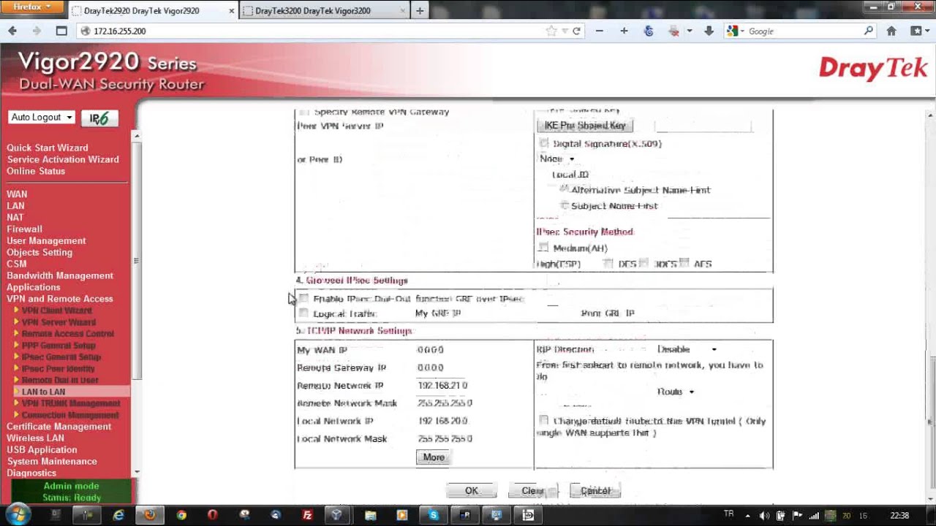Open the Auto Logout dropdown
This screenshot has height=526, width=936.
[42, 118]
